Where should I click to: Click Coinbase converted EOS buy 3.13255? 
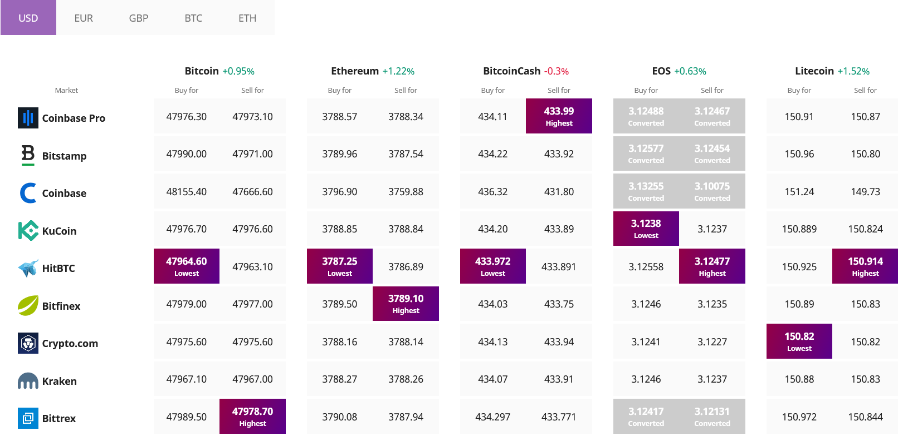pyautogui.click(x=646, y=191)
